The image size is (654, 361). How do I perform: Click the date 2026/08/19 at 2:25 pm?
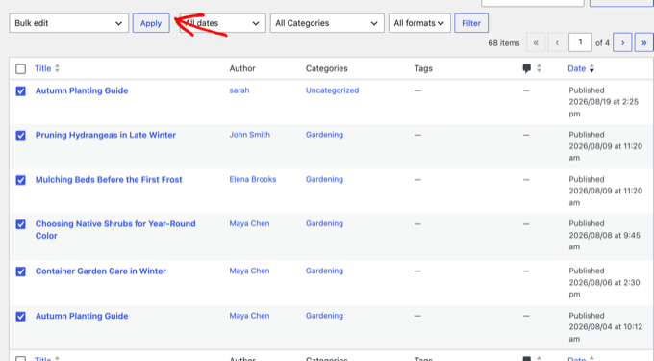coord(604,108)
